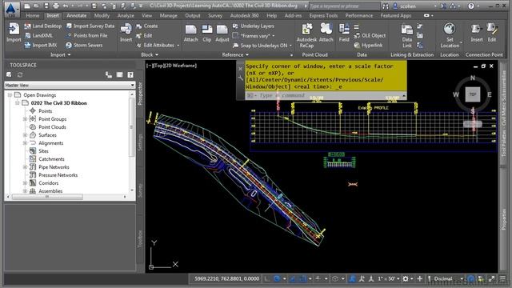Choose Land Desktop import
The width and height of the screenshot is (512, 288).
(43, 26)
